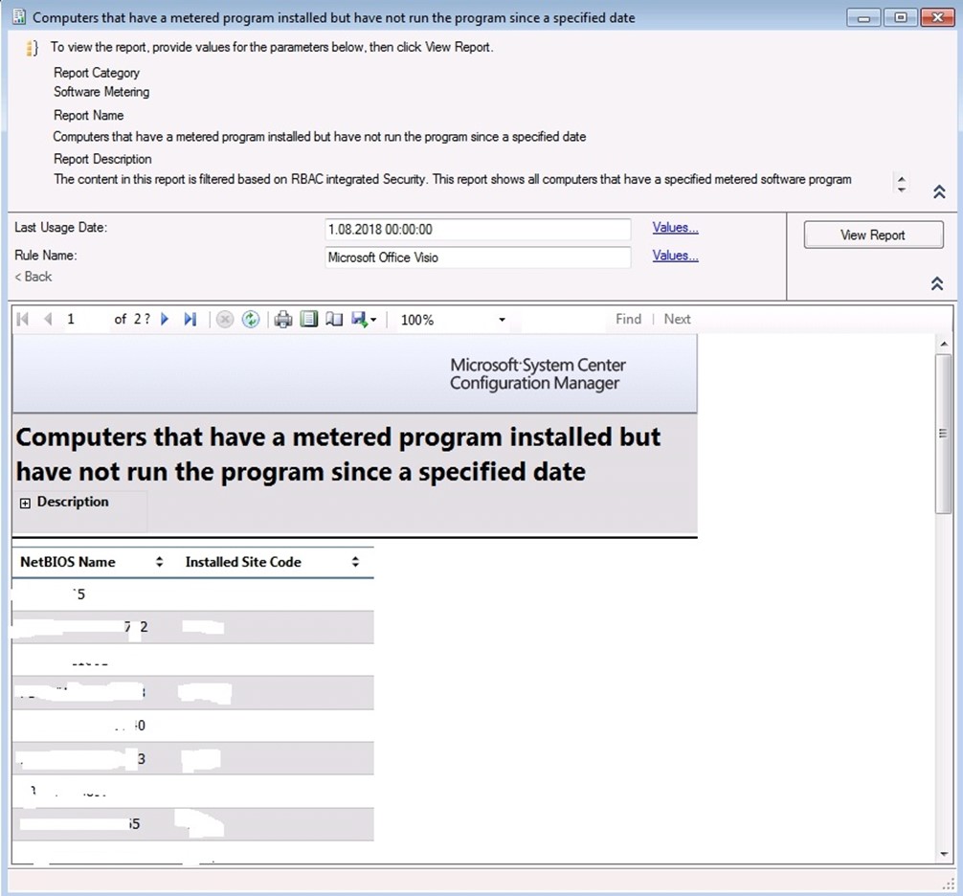Open Values for Rule Name
Image resolution: width=963 pixels, height=896 pixels.
[x=675, y=257]
